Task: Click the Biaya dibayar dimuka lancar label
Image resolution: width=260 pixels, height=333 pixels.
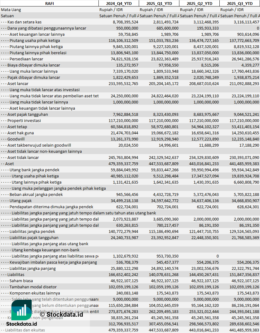Action: [34, 65]
